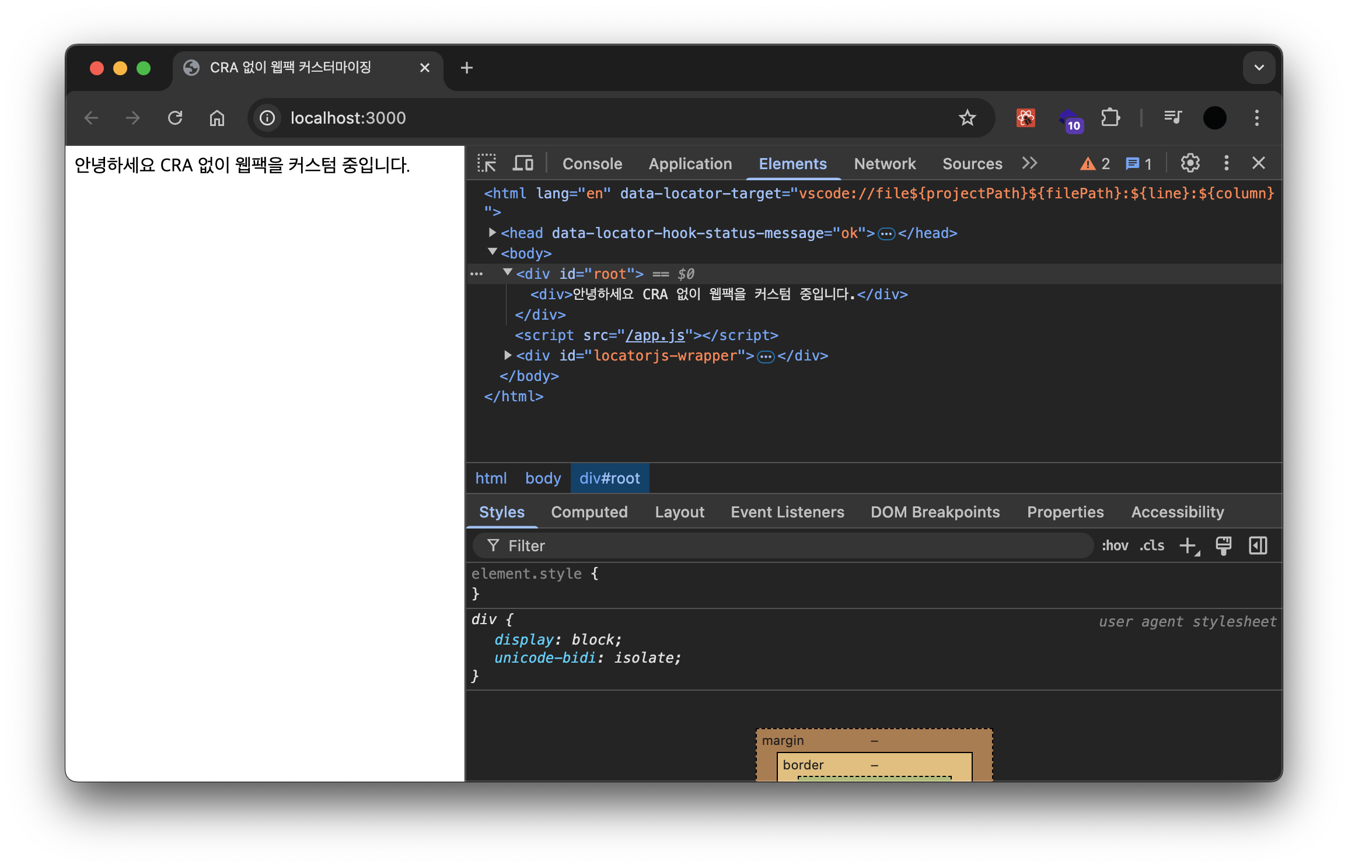Toggle the .cls class editor

click(1152, 546)
